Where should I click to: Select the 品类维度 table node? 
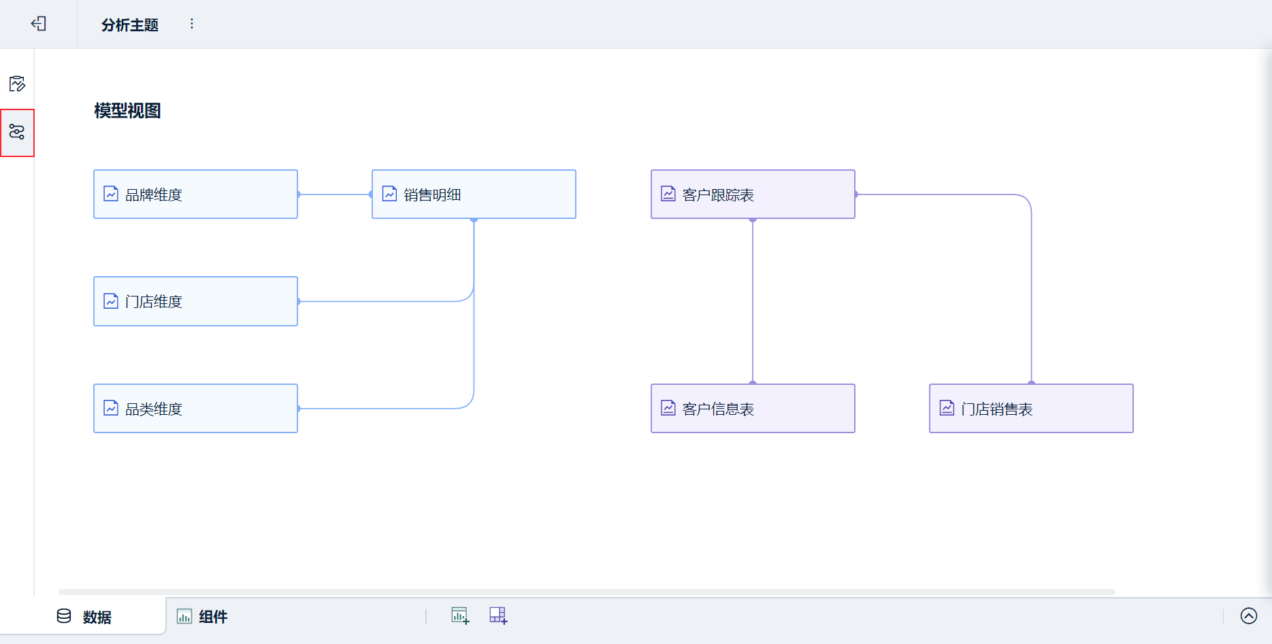pyautogui.click(x=196, y=409)
